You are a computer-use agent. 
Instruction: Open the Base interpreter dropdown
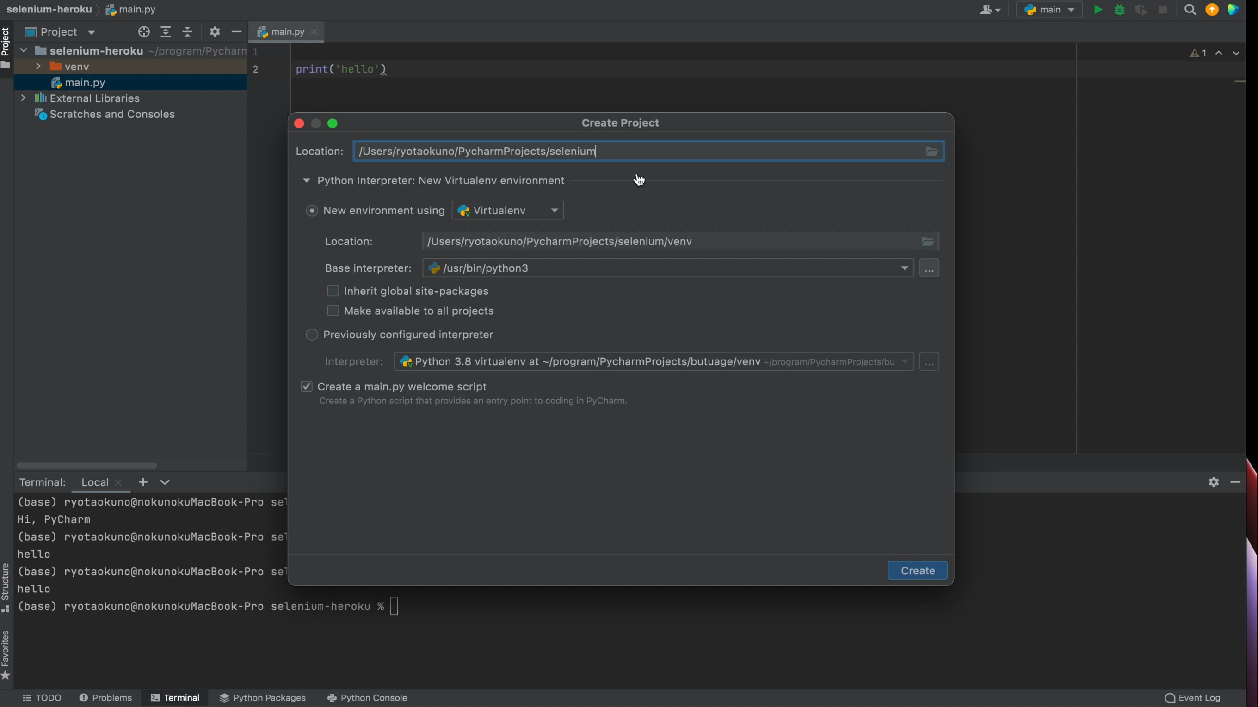pos(905,268)
